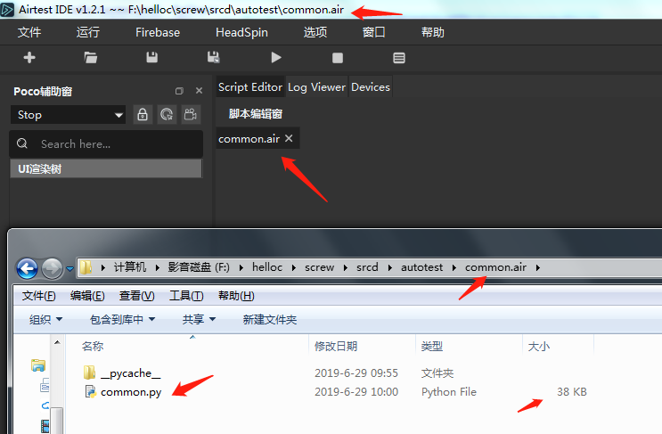Open the HeadSpin menu
Image resolution: width=662 pixels, height=434 pixels.
[241, 32]
